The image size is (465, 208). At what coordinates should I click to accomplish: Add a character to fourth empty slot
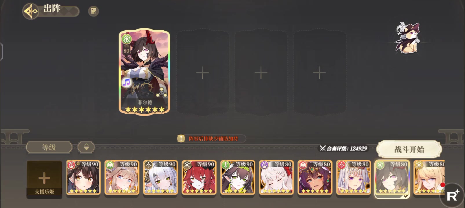pyautogui.click(x=319, y=72)
